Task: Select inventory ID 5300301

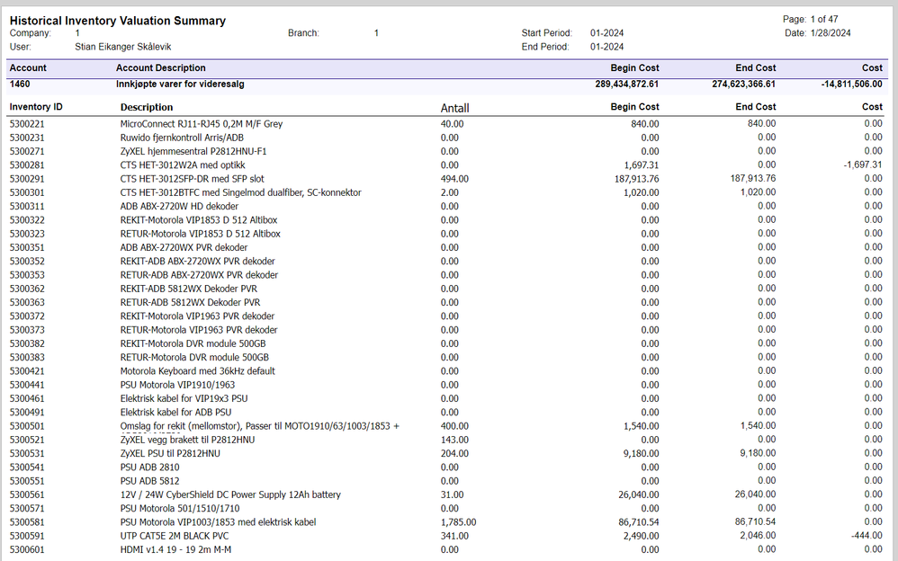Action: [x=27, y=192]
